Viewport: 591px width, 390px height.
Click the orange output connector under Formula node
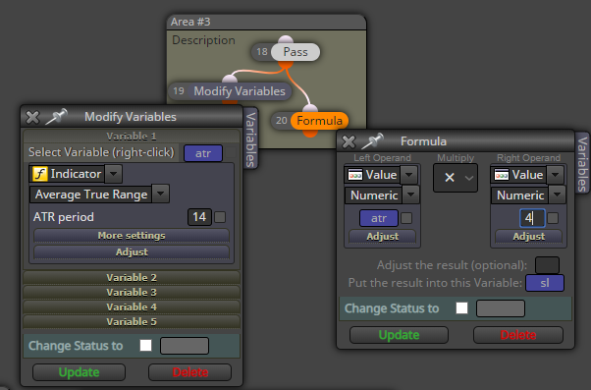click(x=310, y=133)
